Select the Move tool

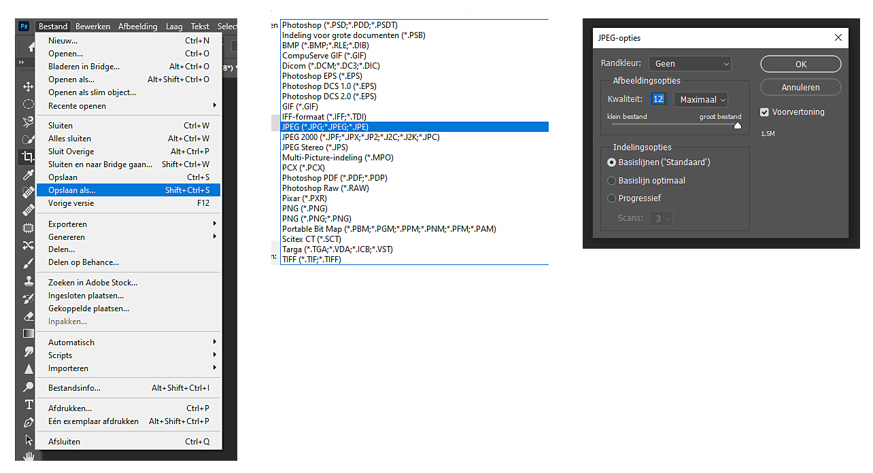[28, 86]
